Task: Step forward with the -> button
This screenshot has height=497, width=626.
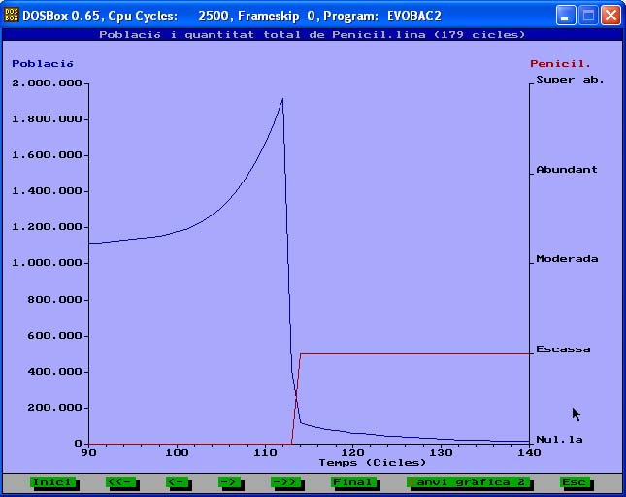Action: click(230, 482)
